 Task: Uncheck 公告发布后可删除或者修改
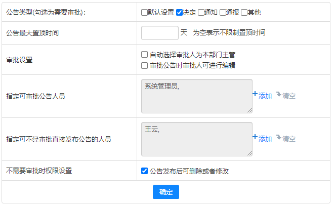(x=145, y=171)
